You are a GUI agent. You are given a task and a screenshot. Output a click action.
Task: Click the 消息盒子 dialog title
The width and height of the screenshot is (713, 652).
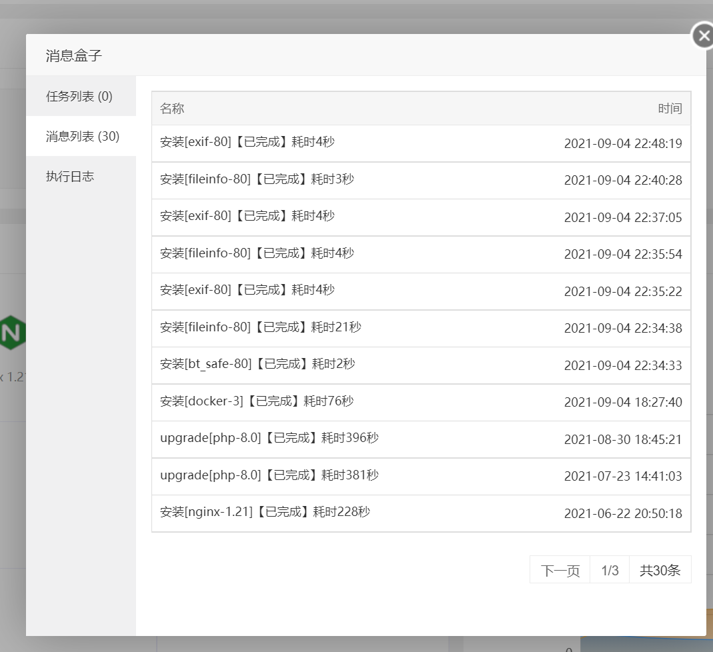pyautogui.click(x=73, y=55)
